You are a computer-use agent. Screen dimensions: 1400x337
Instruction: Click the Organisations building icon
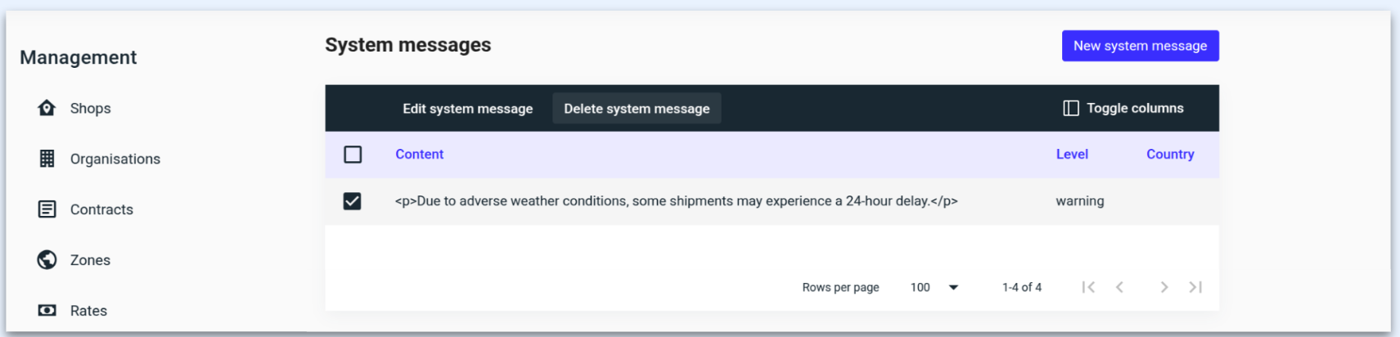47,159
